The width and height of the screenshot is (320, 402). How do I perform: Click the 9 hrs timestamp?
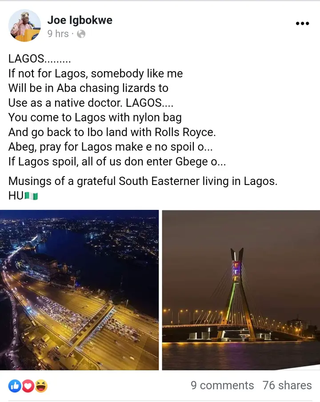point(58,34)
